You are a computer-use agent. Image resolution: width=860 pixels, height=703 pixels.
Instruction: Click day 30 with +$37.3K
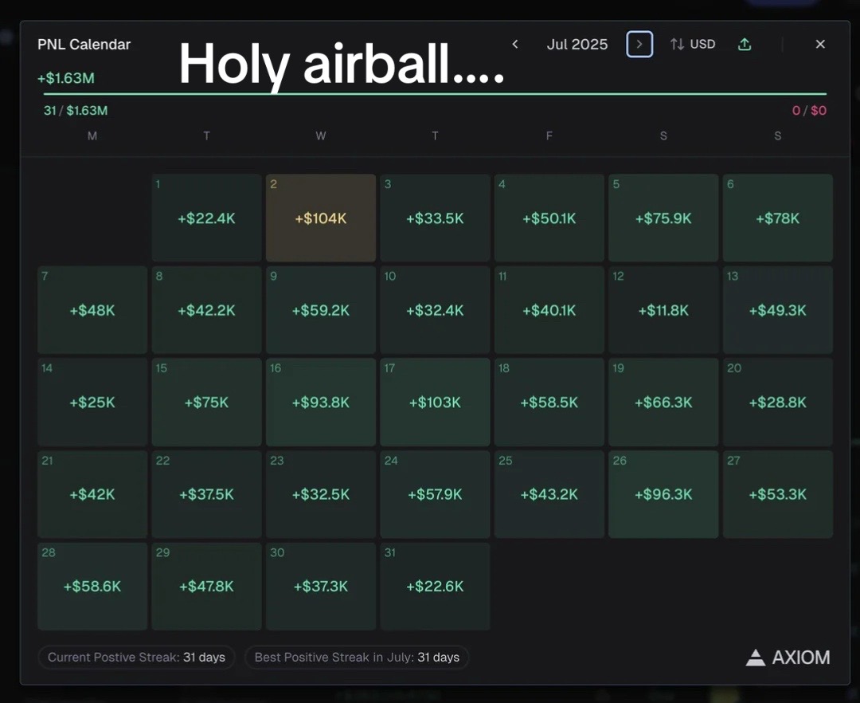tap(321, 586)
